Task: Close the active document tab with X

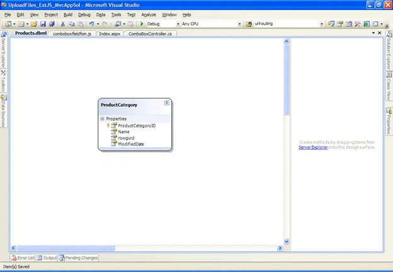Action: (x=380, y=33)
